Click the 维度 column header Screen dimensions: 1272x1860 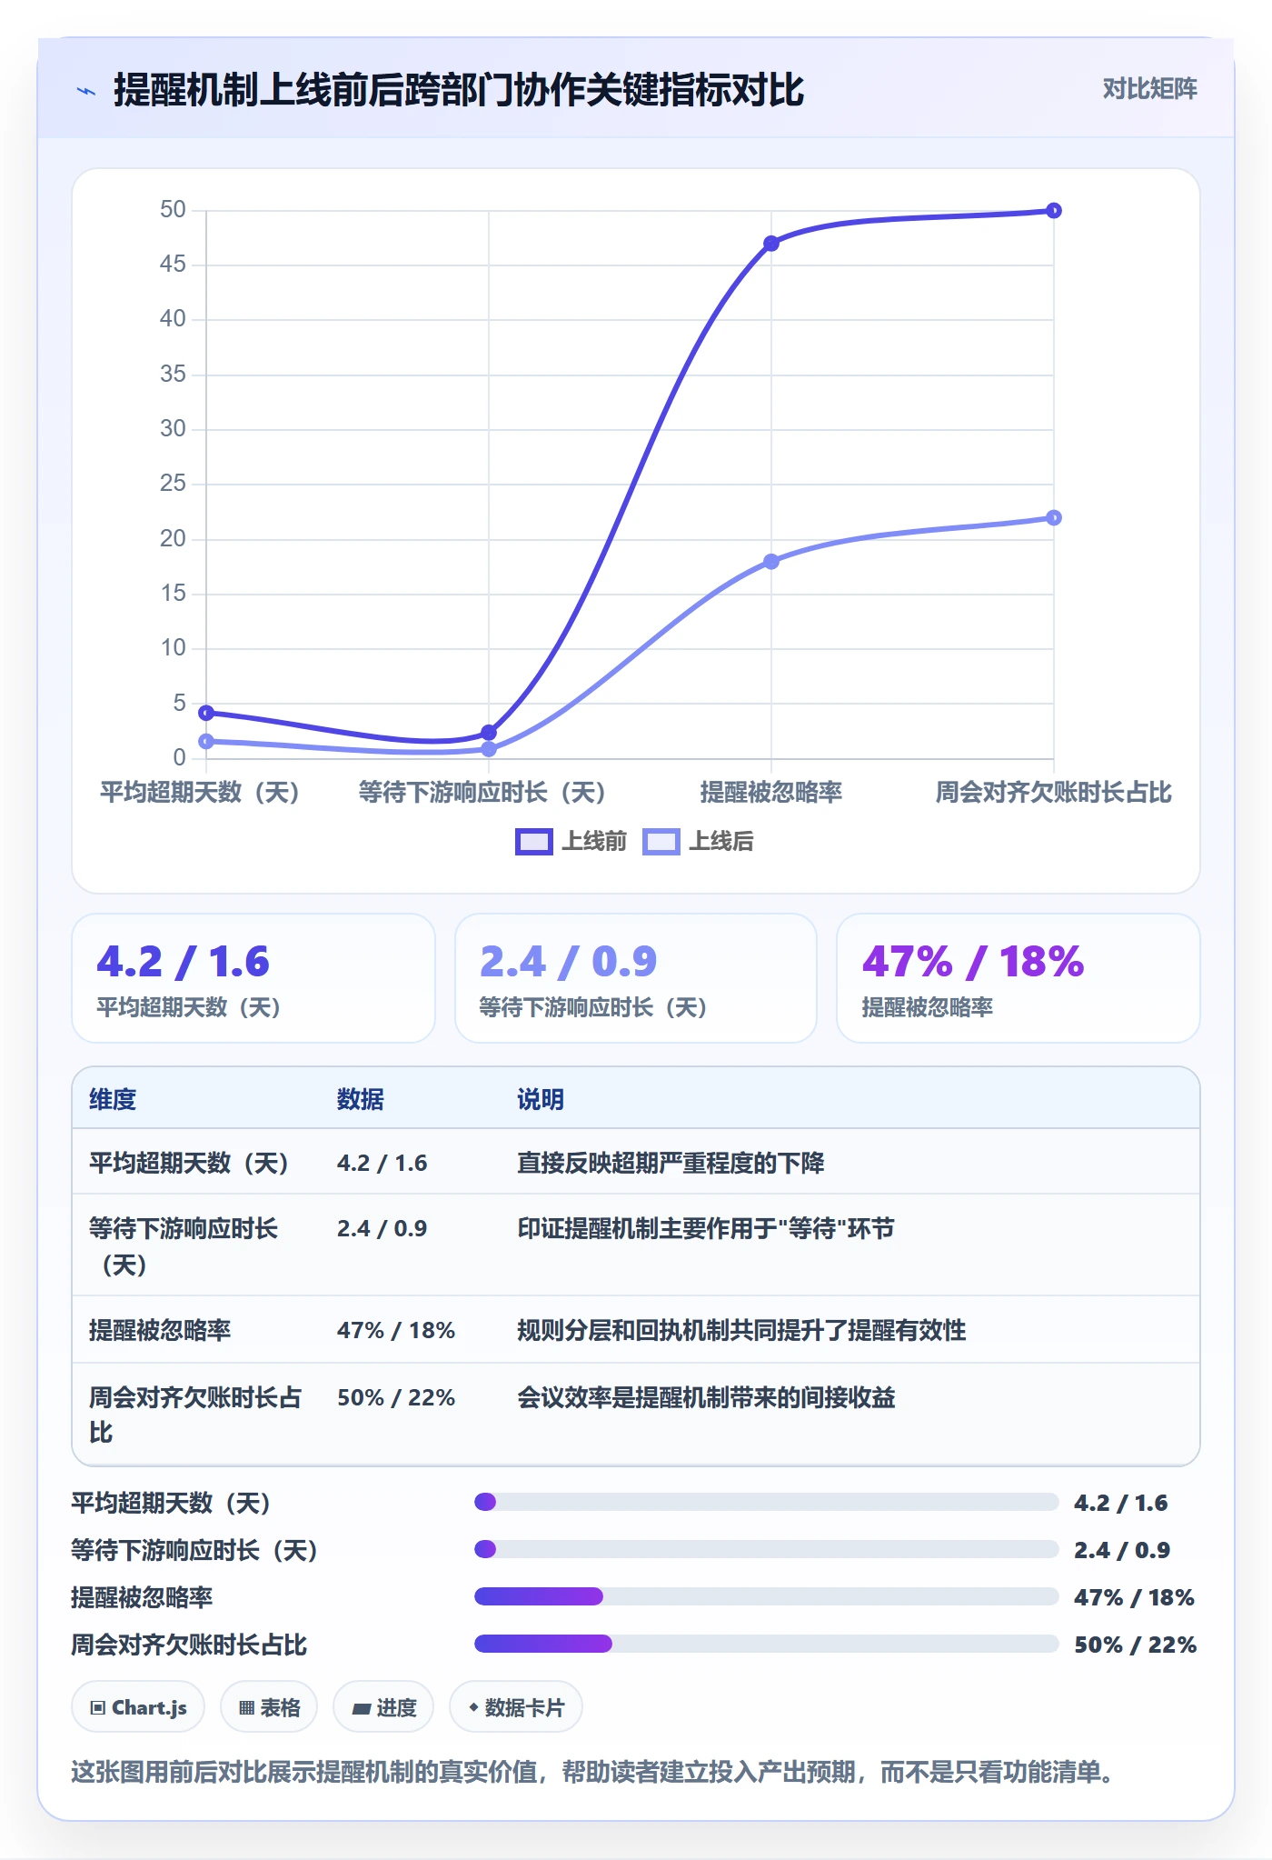113,1099
